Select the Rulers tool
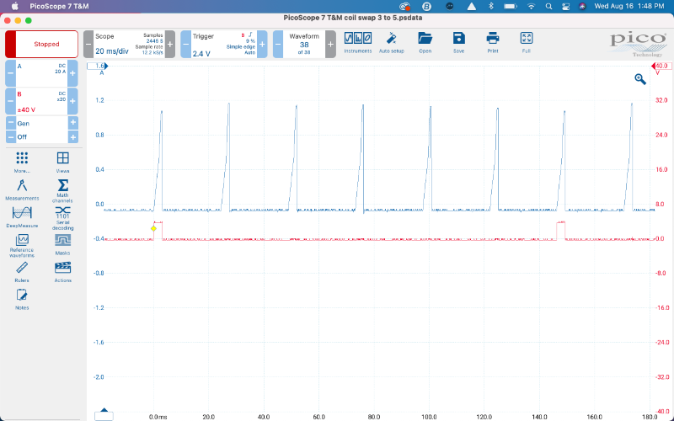The height and width of the screenshot is (421, 674). pyautogui.click(x=22, y=270)
